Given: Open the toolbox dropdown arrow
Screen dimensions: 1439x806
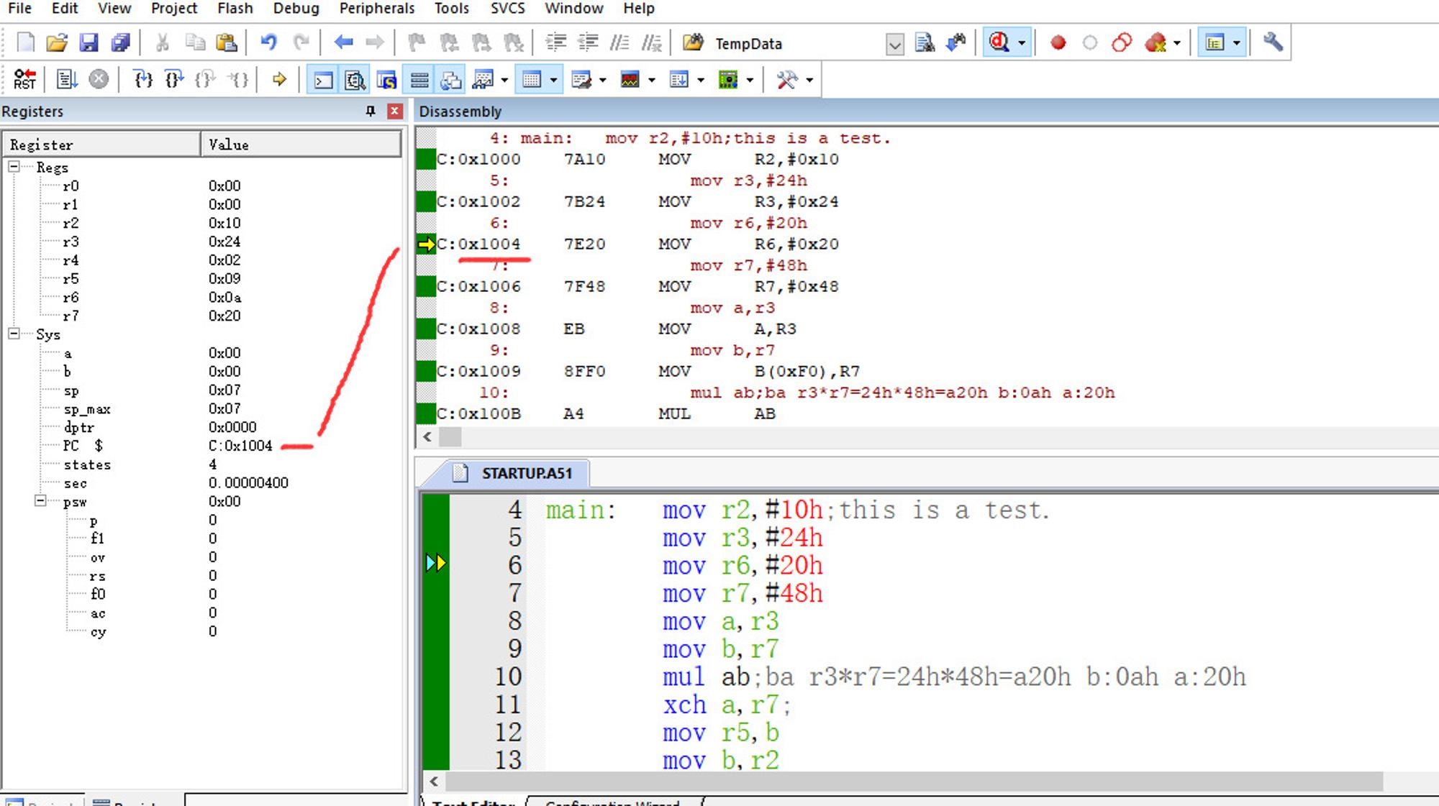Looking at the screenshot, I should point(809,80).
